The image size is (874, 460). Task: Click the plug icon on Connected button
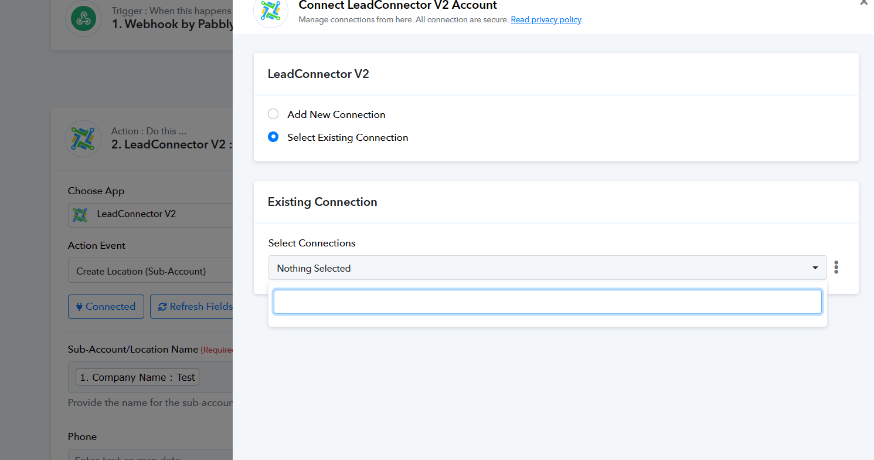[79, 306]
